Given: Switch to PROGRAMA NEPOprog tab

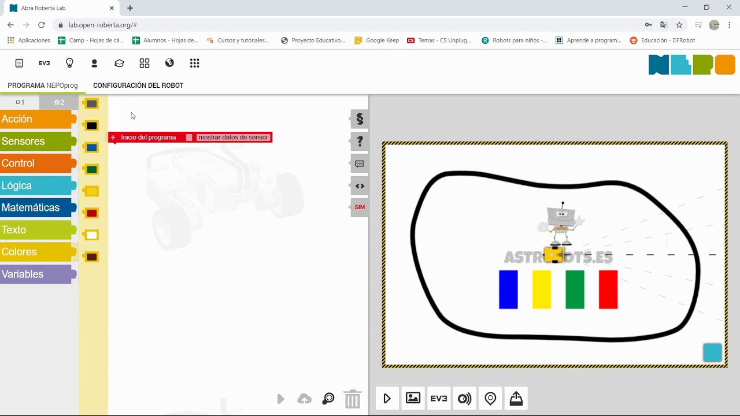Looking at the screenshot, I should pyautogui.click(x=43, y=86).
